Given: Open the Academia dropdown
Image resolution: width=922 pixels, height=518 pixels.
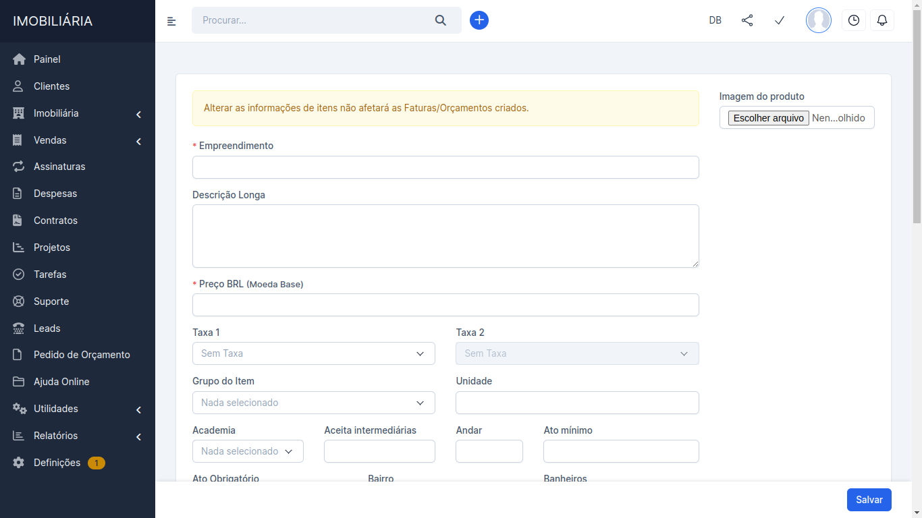Looking at the screenshot, I should click(248, 451).
